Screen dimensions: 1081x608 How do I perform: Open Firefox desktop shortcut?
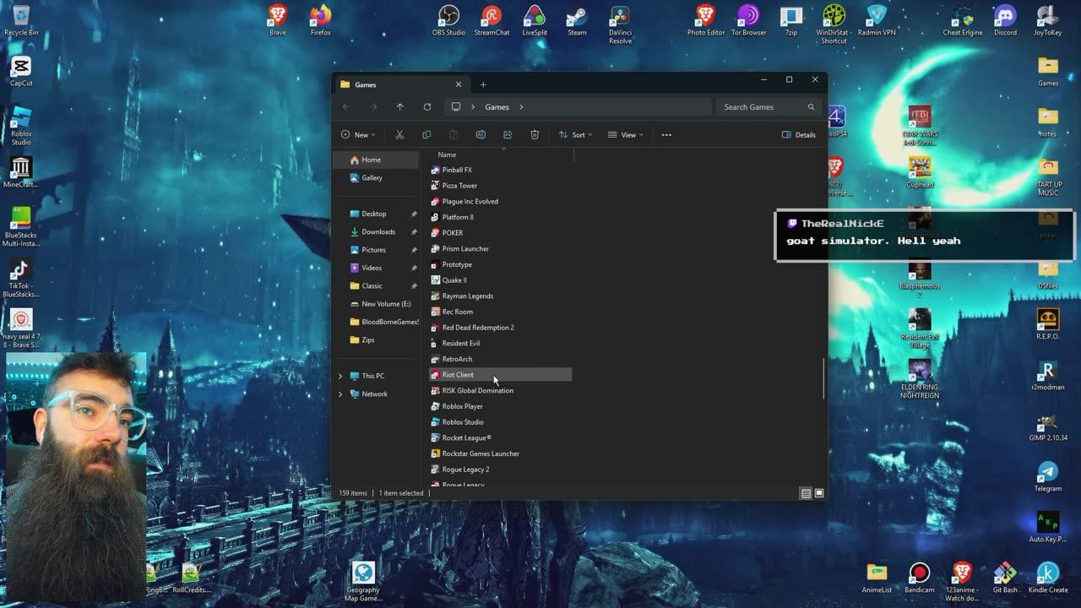320,20
